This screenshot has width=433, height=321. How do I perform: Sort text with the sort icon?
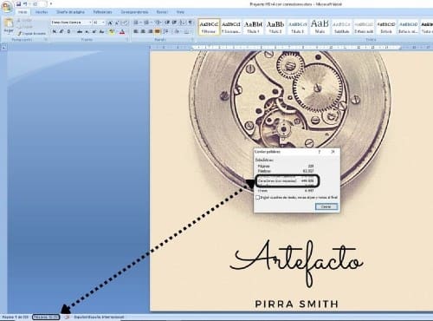point(183,23)
